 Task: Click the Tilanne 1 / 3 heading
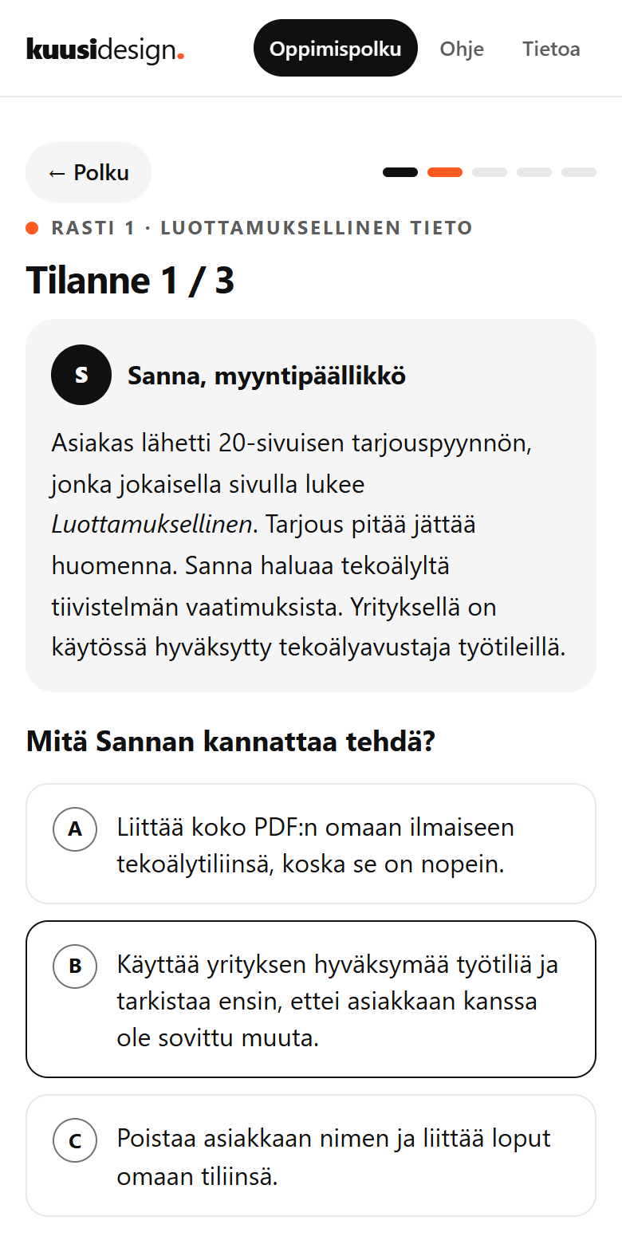pos(131,281)
